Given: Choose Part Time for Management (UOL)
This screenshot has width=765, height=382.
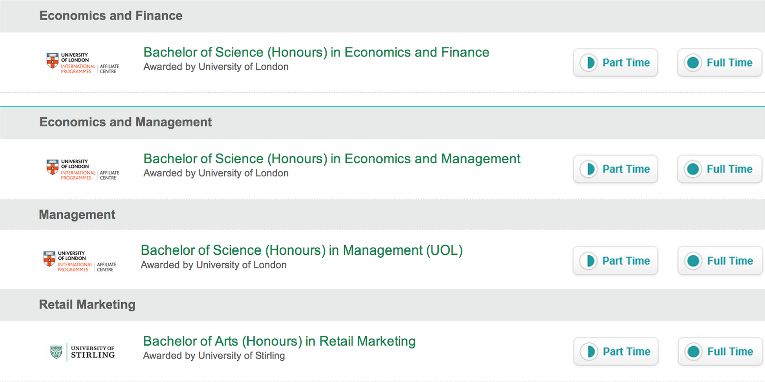Looking at the screenshot, I should tap(615, 261).
